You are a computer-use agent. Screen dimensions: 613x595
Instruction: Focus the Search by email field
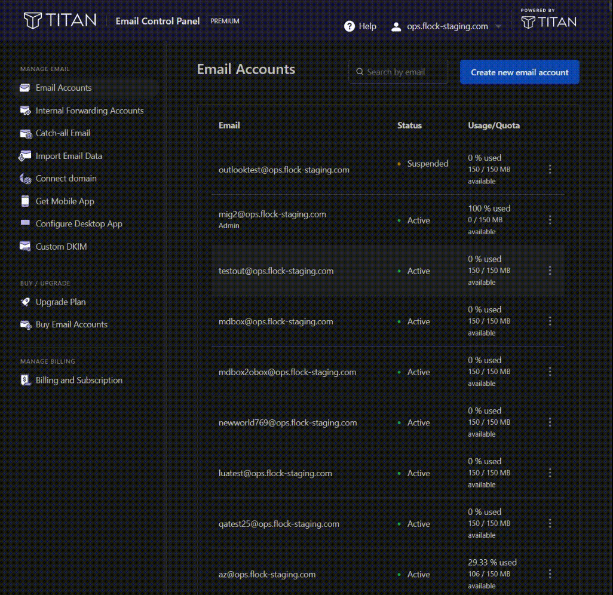point(398,72)
